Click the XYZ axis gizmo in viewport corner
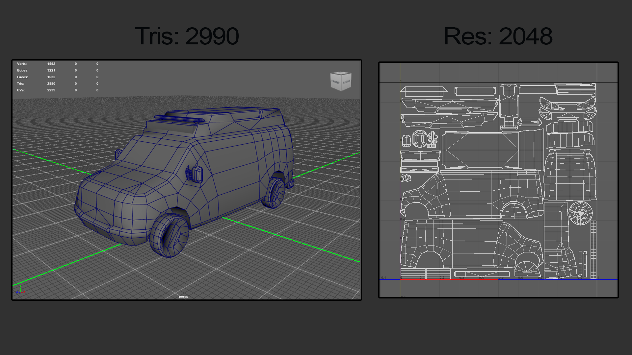The image size is (632, 355). point(20,289)
